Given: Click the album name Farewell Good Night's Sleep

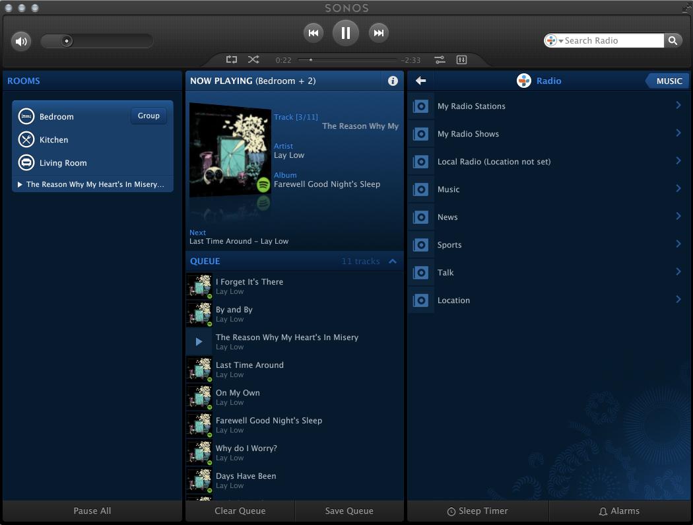Looking at the screenshot, I should pyautogui.click(x=327, y=184).
